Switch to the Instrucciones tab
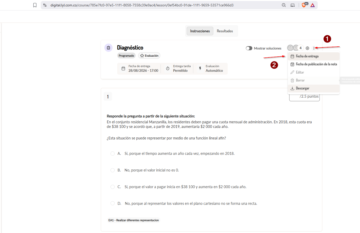Screen dimensions: 360x233 200,31
